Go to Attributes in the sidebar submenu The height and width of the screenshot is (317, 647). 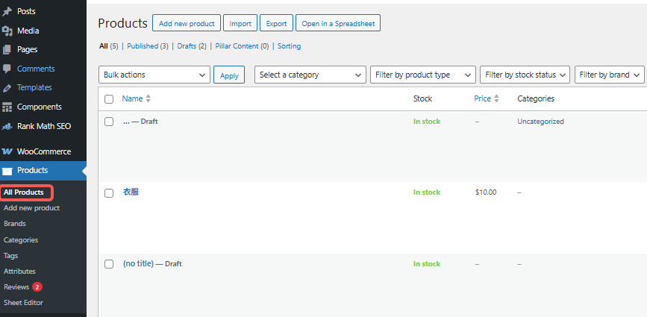19,272
